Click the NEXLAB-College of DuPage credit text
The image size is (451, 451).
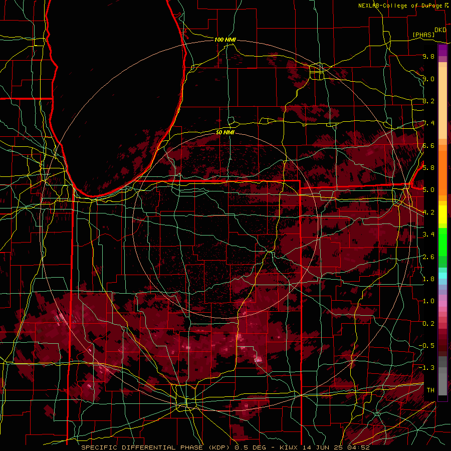400,6
